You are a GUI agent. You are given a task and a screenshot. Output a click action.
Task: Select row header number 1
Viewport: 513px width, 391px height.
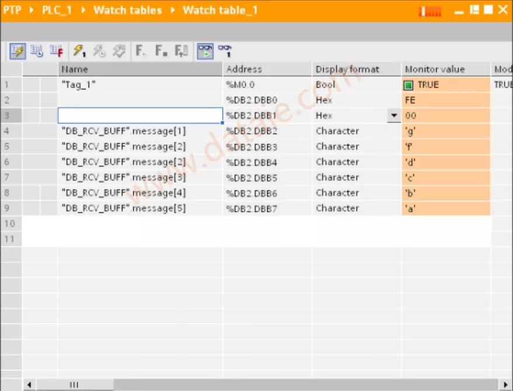pos(11,85)
